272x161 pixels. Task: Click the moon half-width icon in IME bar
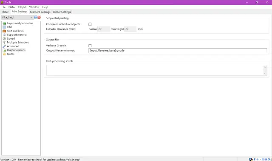258,159
